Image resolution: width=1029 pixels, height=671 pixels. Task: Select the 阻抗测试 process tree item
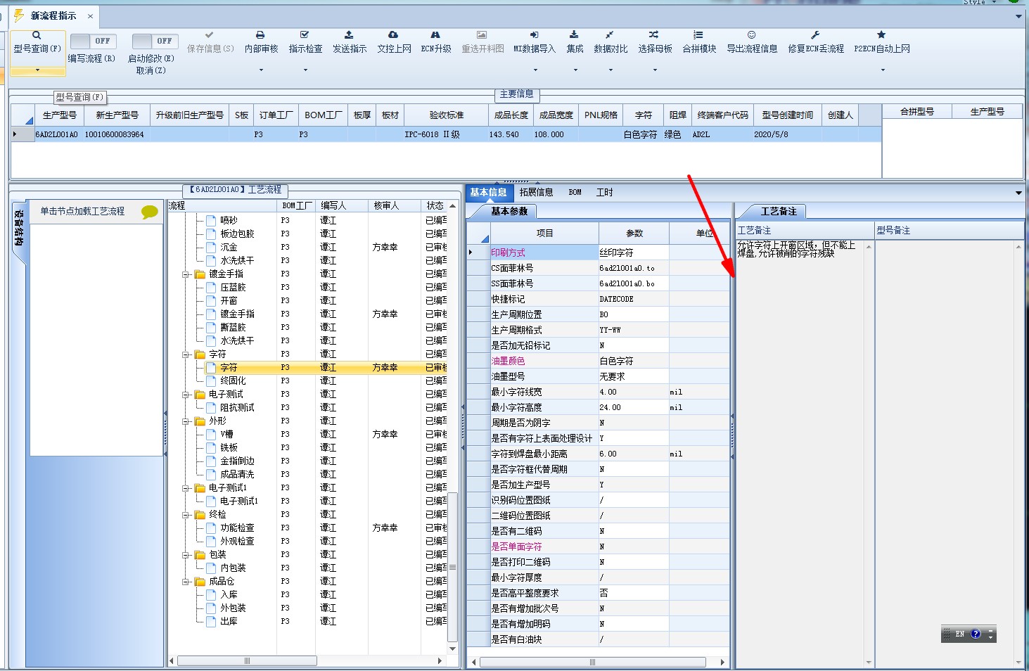coord(237,408)
